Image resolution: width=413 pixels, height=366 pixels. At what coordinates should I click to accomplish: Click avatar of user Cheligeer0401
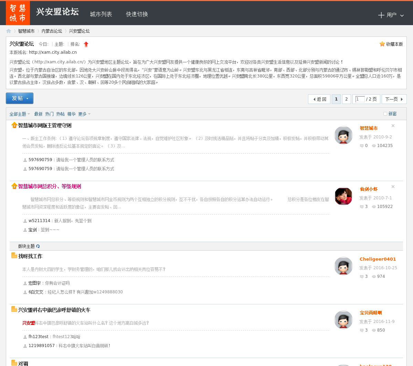pyautogui.click(x=343, y=266)
